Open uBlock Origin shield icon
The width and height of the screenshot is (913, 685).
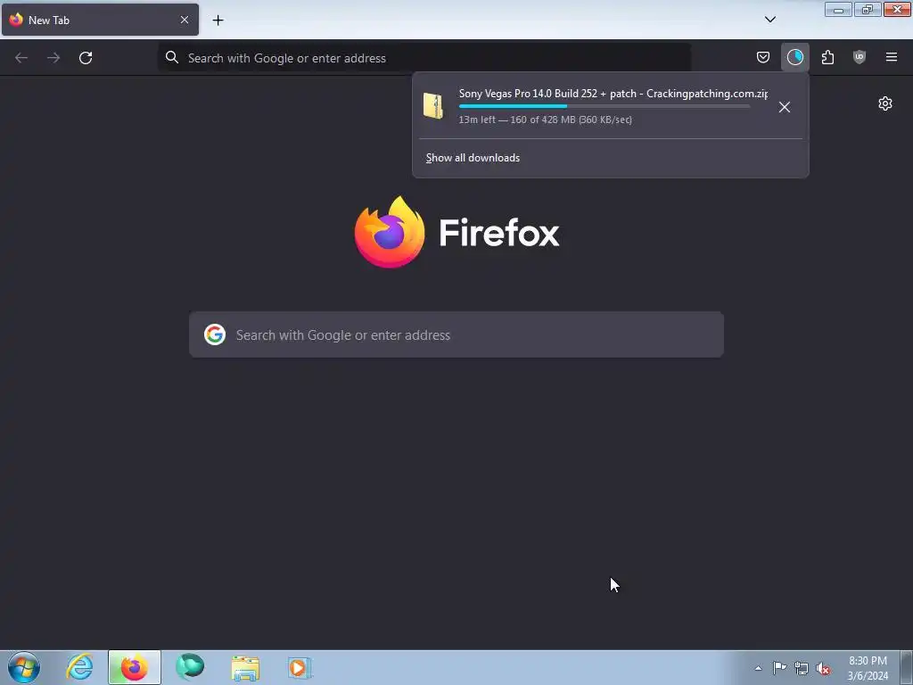860,57
